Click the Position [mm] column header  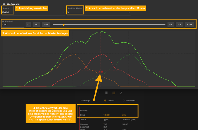[129, 120]
